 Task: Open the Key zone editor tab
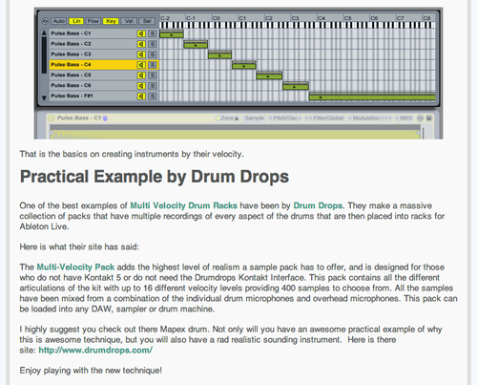[111, 21]
